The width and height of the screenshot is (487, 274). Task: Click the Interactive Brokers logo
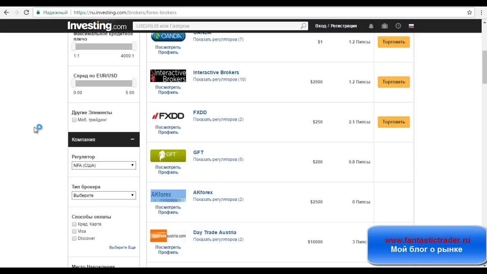pyautogui.click(x=168, y=76)
